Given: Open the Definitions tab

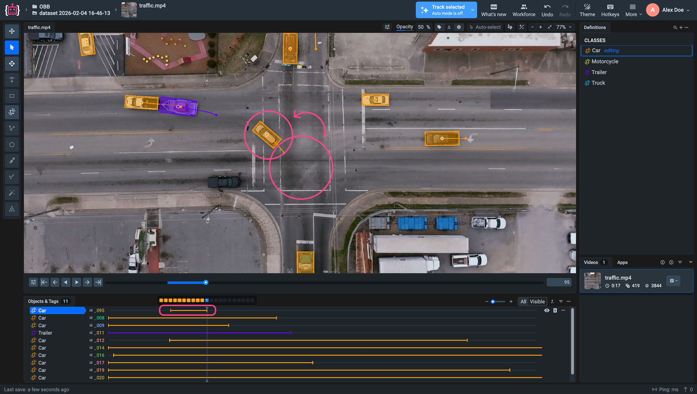Looking at the screenshot, I should click(x=595, y=27).
